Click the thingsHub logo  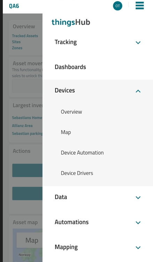point(71,22)
